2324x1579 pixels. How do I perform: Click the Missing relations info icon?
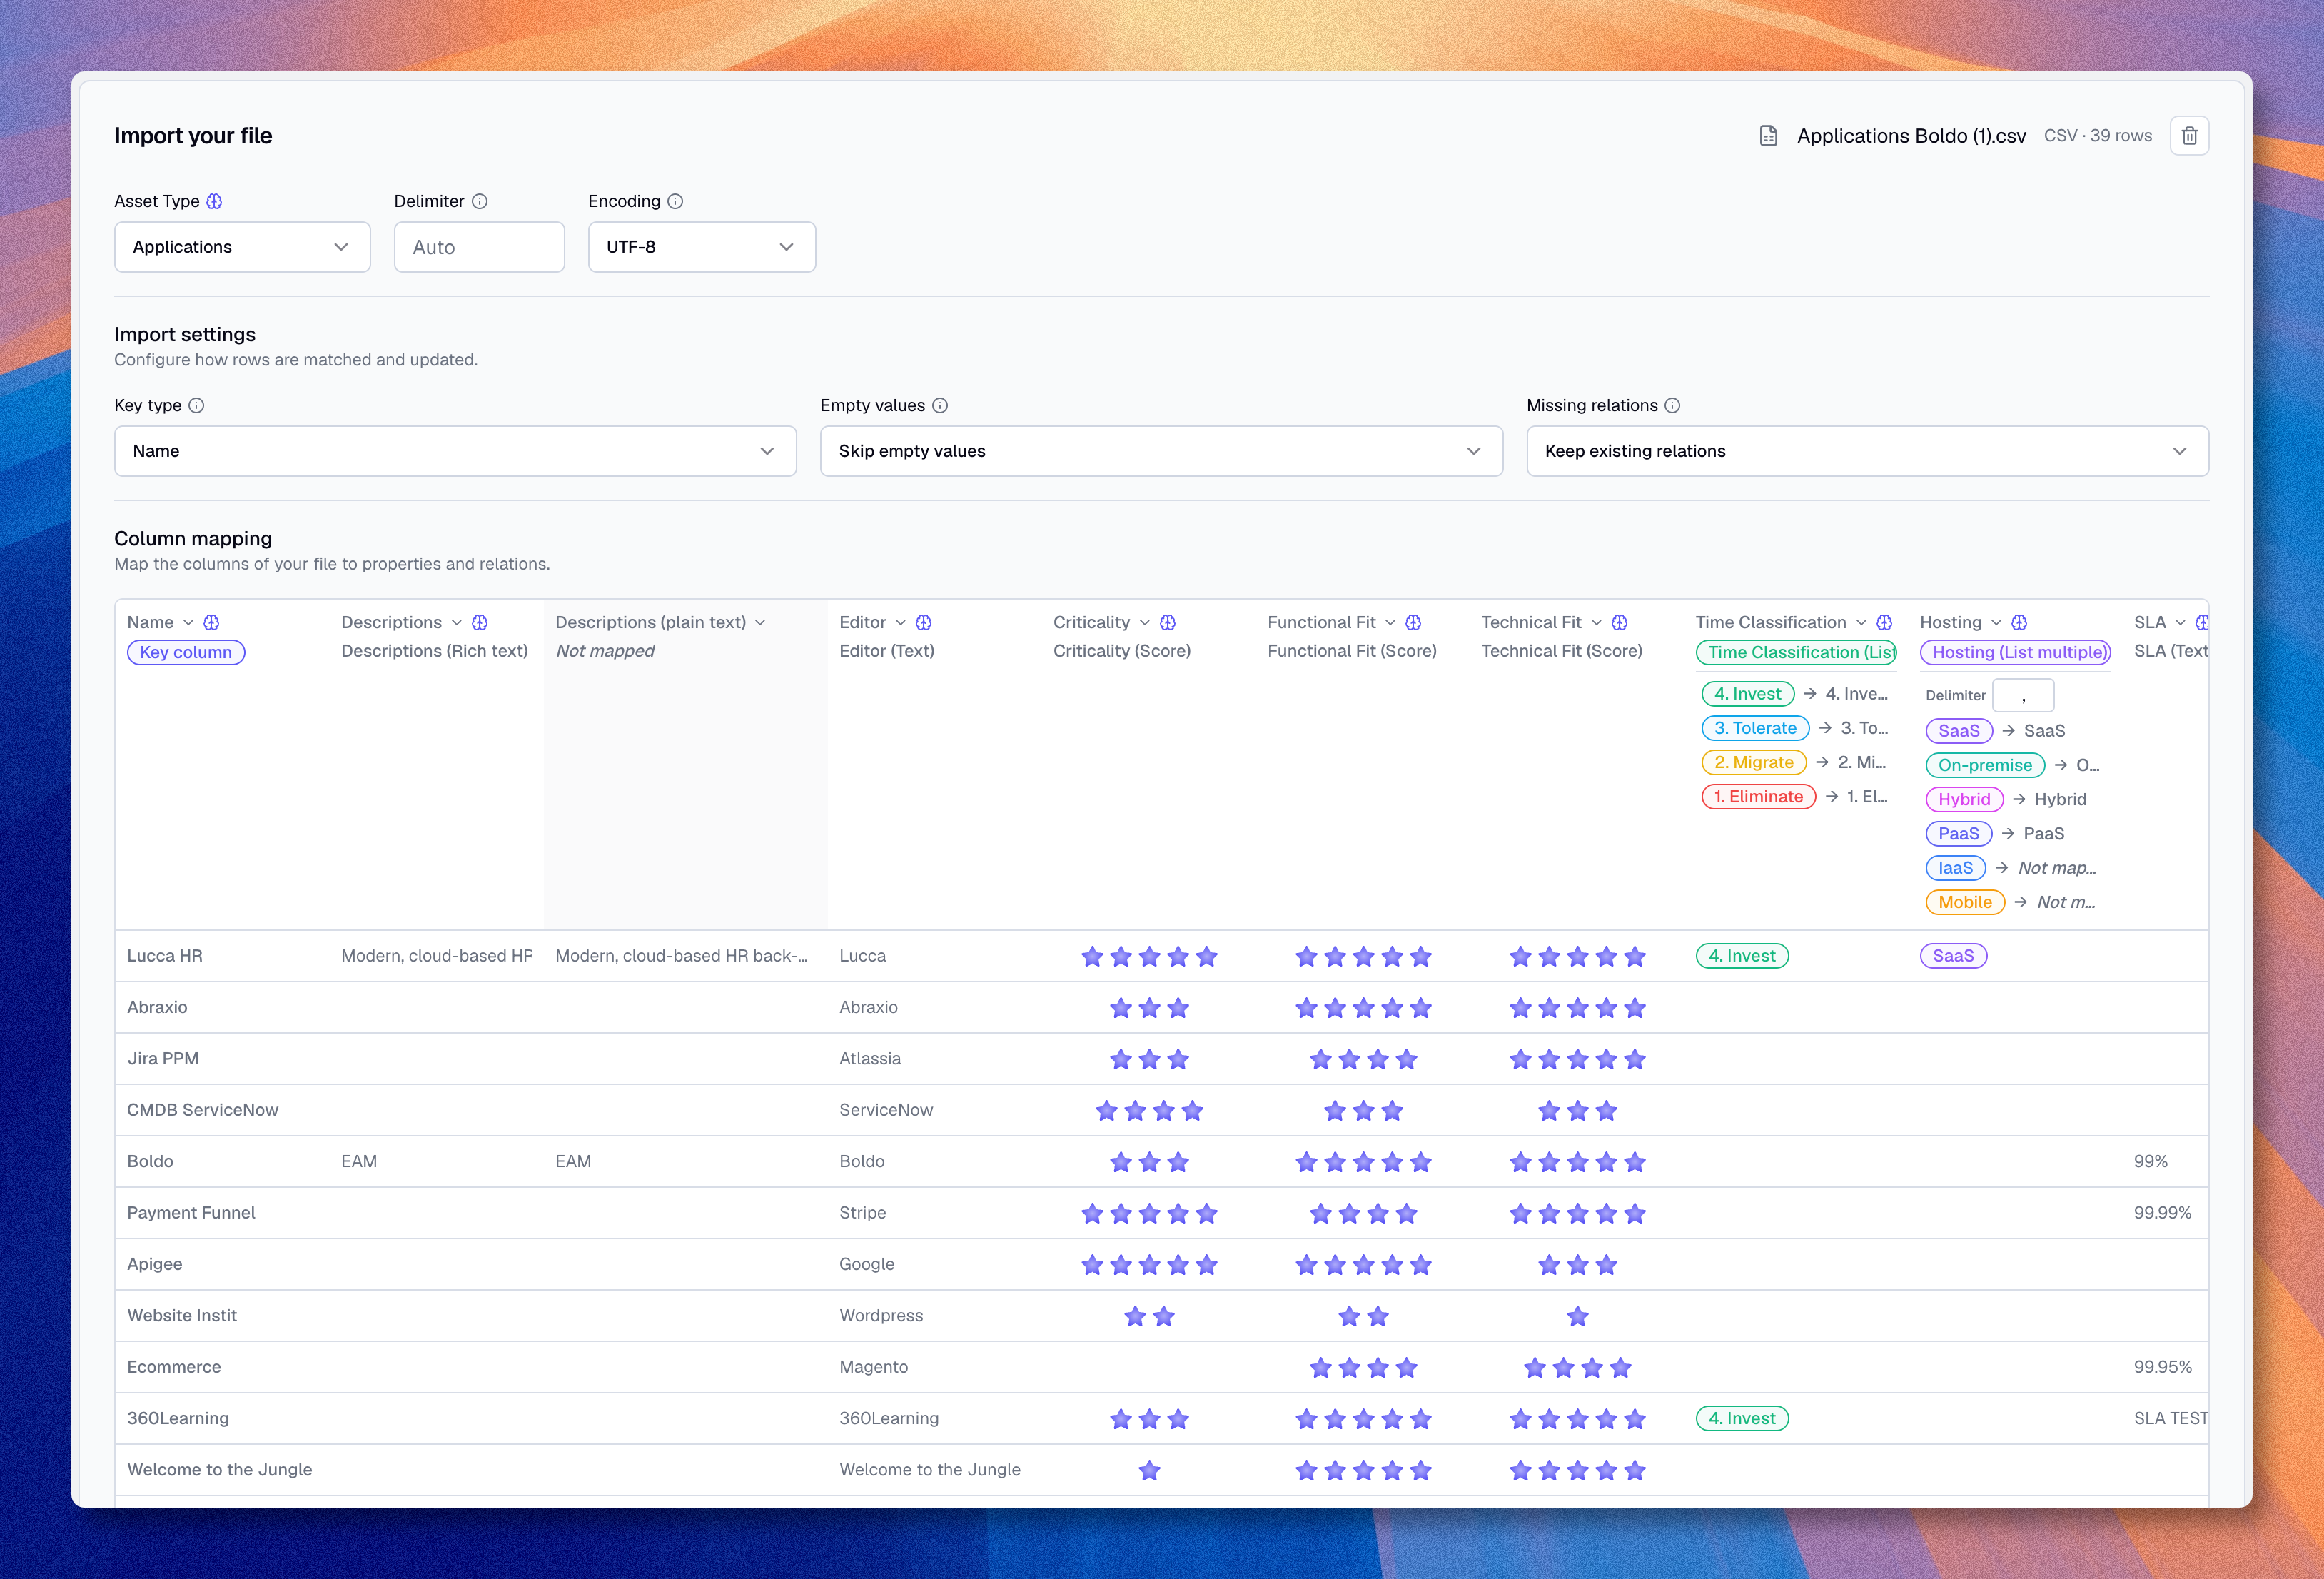(1673, 405)
